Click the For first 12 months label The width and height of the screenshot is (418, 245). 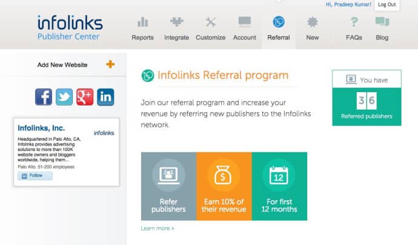click(x=279, y=206)
